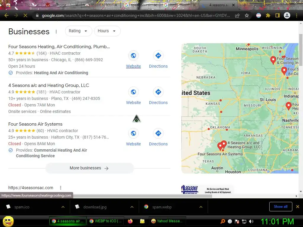Click More businesses button
Image resolution: width=303 pixels, height=227 pixels.
[89, 168]
